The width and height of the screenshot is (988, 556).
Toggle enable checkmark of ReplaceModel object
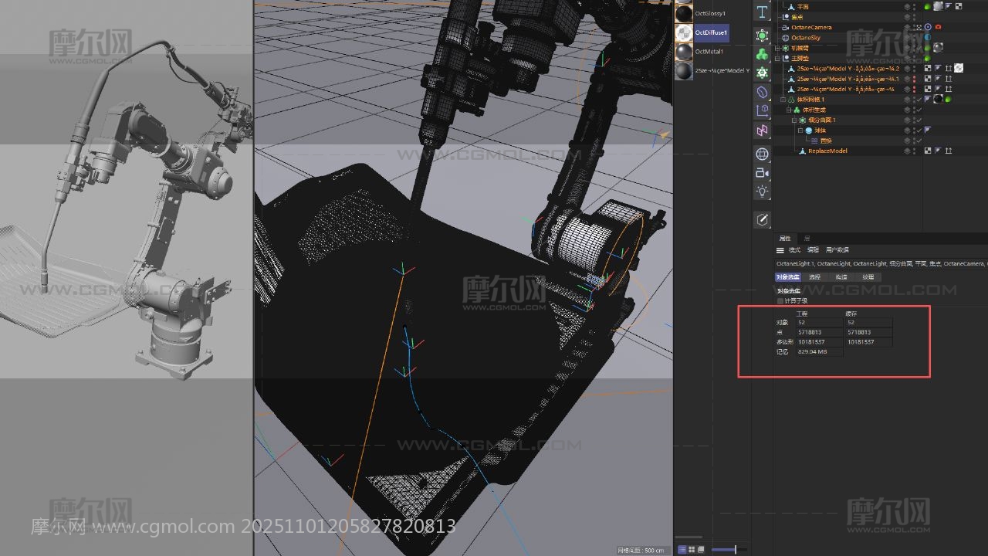tap(919, 151)
